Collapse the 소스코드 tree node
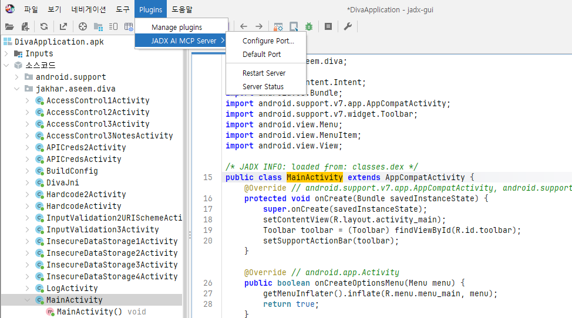572x318 pixels. (6, 65)
